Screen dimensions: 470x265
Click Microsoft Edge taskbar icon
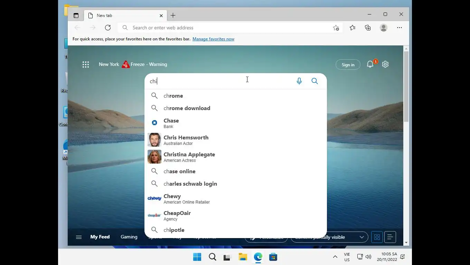258,257
